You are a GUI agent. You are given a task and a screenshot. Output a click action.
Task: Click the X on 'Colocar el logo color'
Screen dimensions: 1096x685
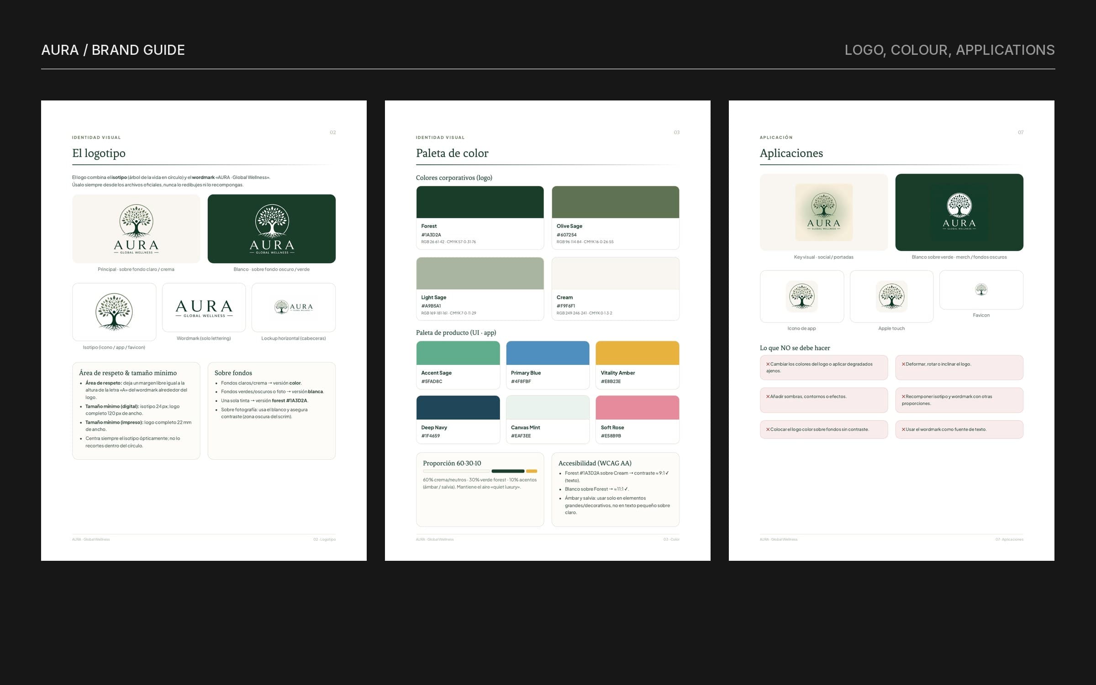point(768,429)
